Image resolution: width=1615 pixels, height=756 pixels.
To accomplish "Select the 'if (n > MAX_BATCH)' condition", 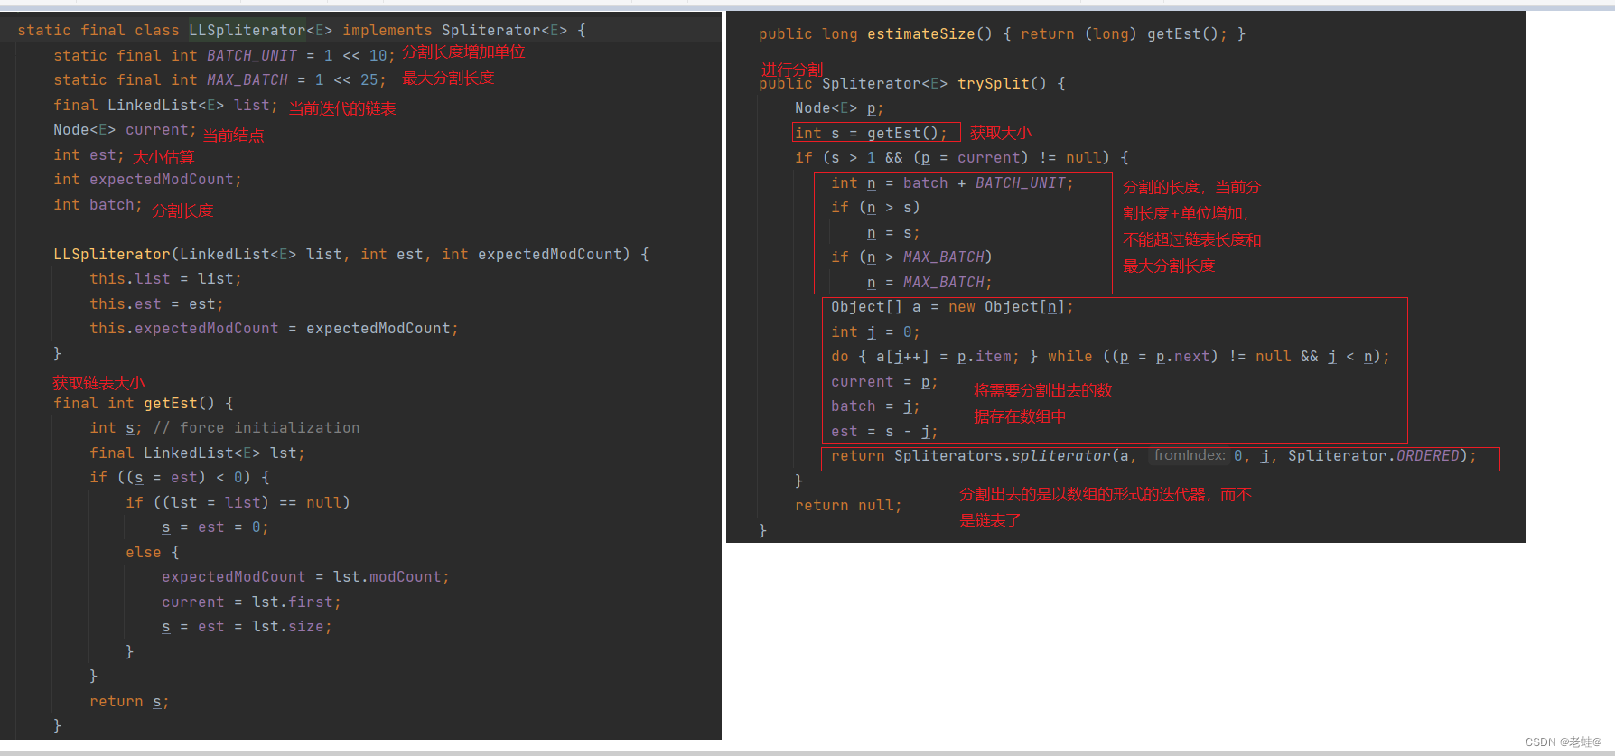I will tap(911, 257).
